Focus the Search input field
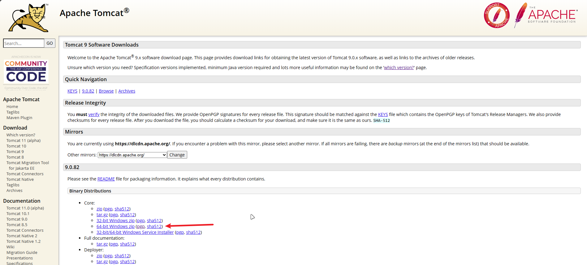This screenshot has width=587, height=265. click(24, 43)
